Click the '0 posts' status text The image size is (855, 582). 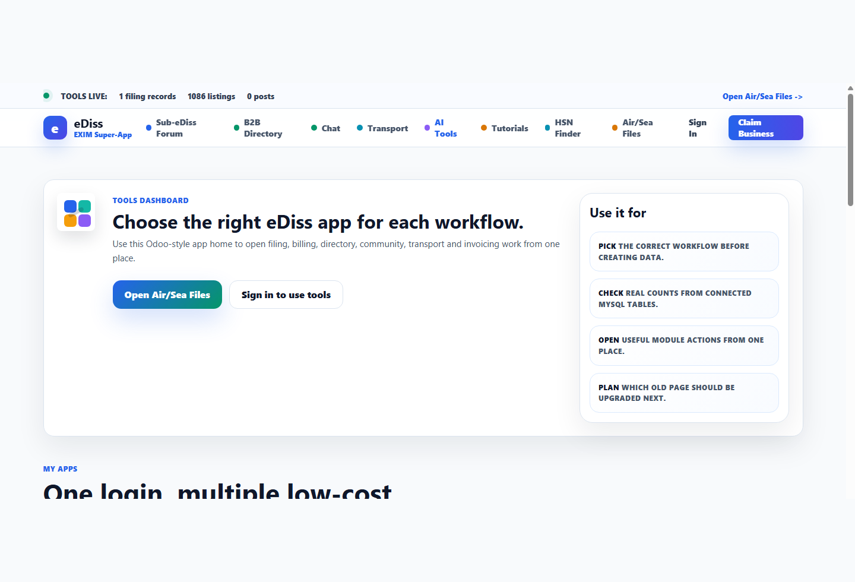click(x=261, y=96)
